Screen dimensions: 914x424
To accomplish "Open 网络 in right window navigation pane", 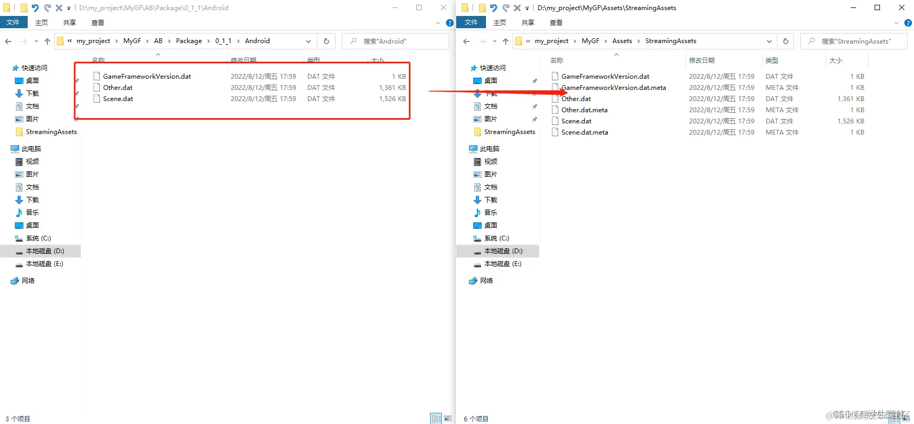I will coord(487,280).
